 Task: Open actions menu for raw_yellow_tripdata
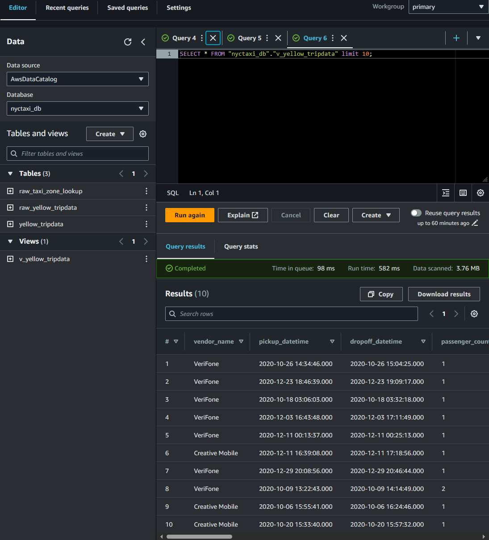coord(146,208)
